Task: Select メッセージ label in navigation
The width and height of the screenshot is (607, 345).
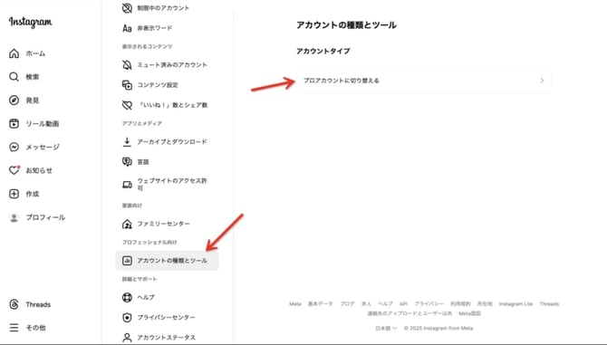Action: click(x=43, y=147)
